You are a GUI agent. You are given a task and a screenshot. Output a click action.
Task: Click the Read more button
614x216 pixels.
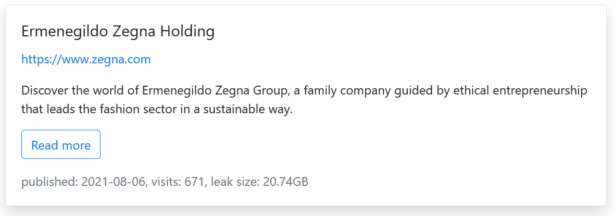(x=61, y=145)
